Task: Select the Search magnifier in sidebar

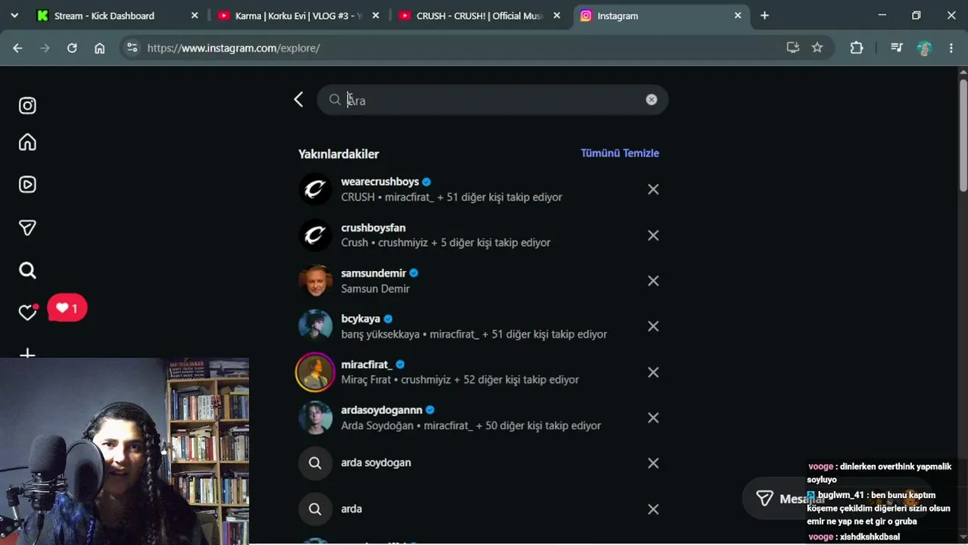Action: (x=27, y=270)
